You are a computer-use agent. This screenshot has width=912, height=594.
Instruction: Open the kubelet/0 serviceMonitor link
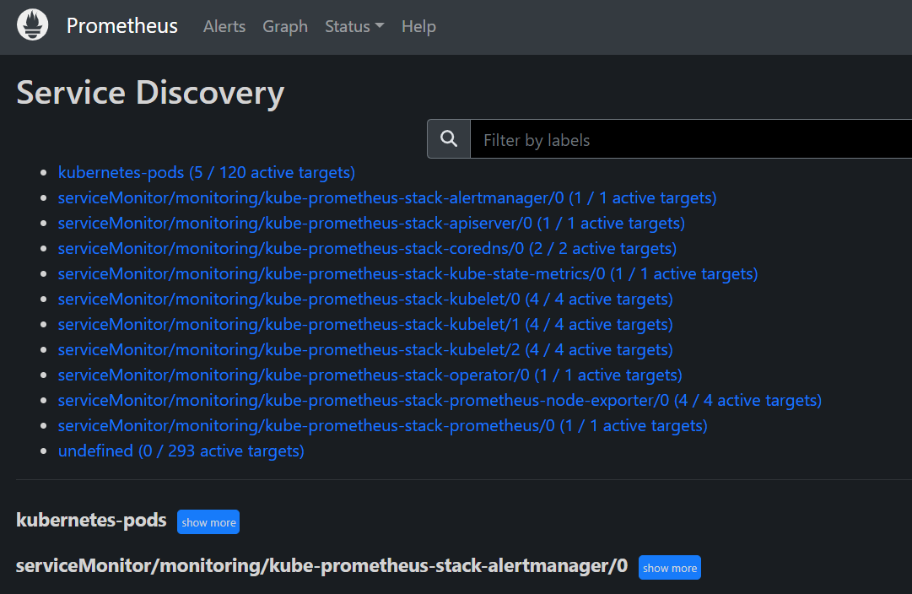(x=365, y=299)
